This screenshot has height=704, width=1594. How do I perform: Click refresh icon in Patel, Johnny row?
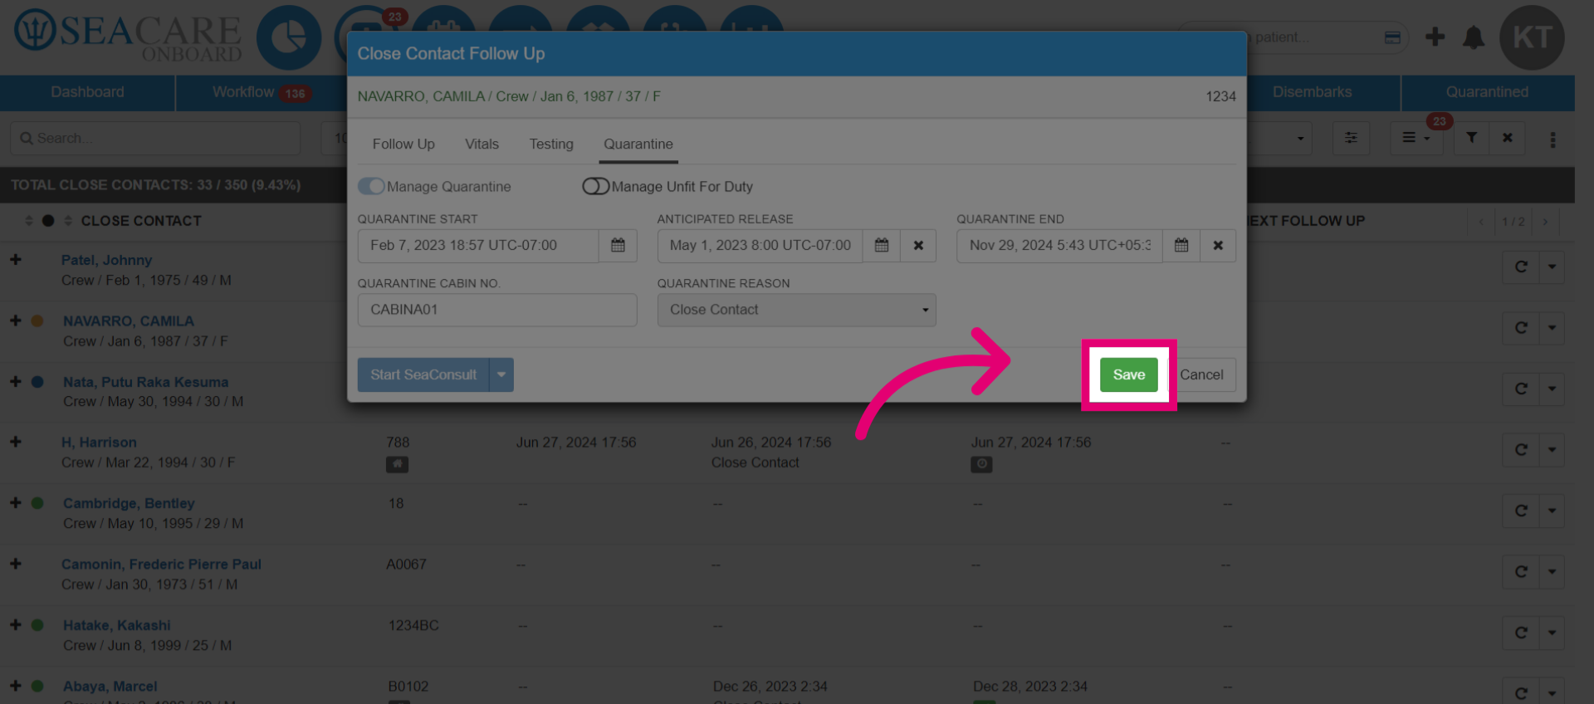[1521, 267]
